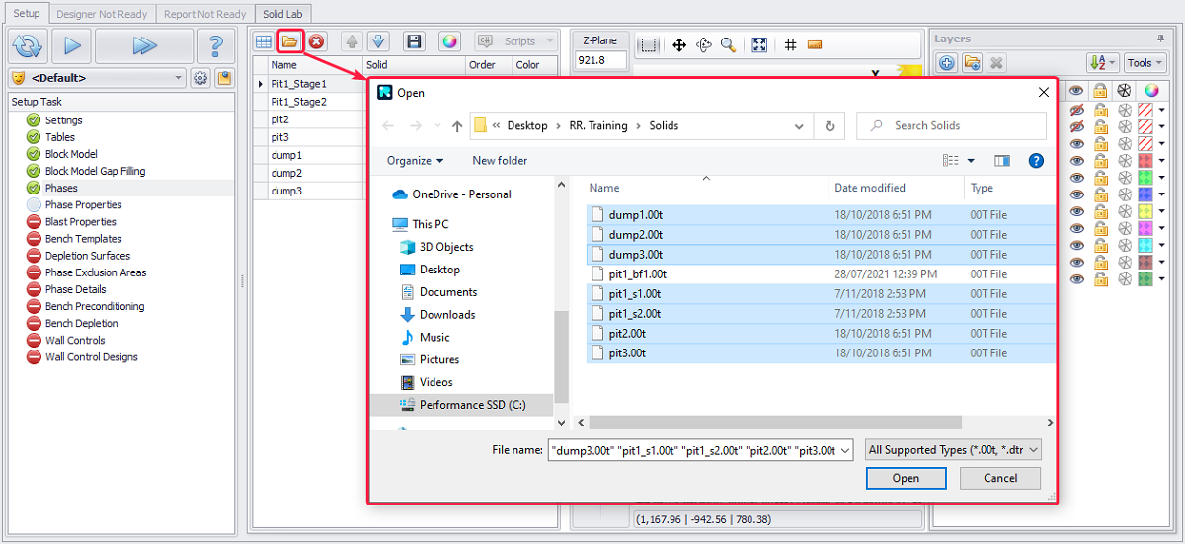Image resolution: width=1185 pixels, height=544 pixels.
Task: Toggle the grid display icon
Action: (790, 45)
